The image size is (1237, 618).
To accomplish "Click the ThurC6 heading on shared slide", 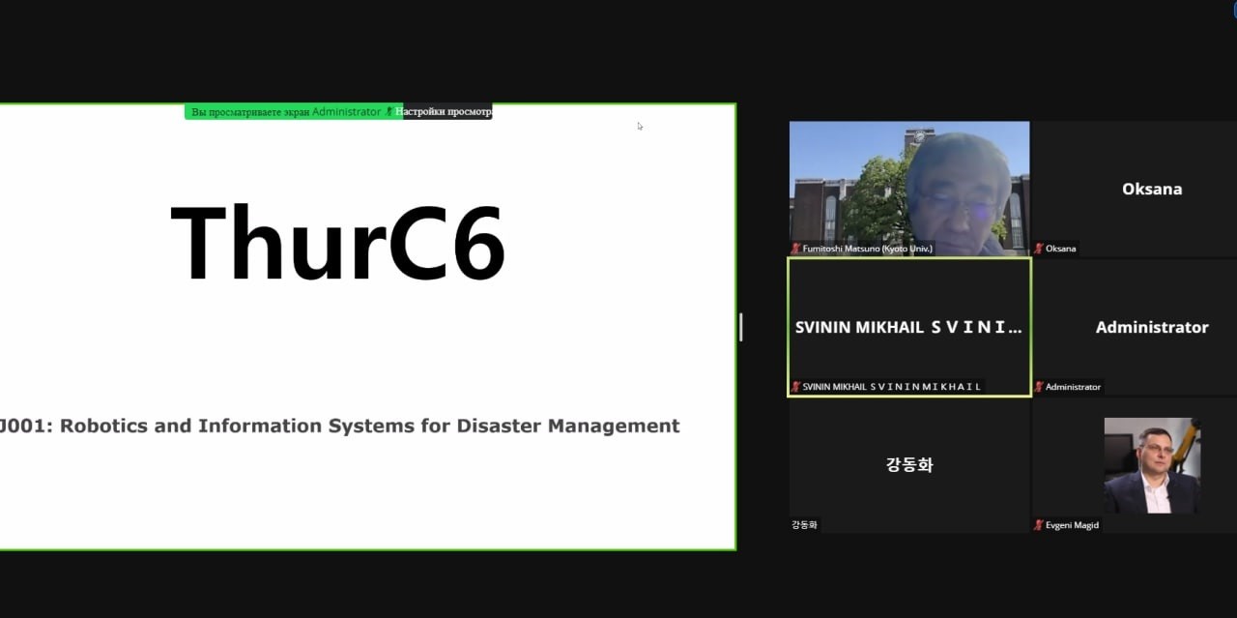I will [x=338, y=242].
